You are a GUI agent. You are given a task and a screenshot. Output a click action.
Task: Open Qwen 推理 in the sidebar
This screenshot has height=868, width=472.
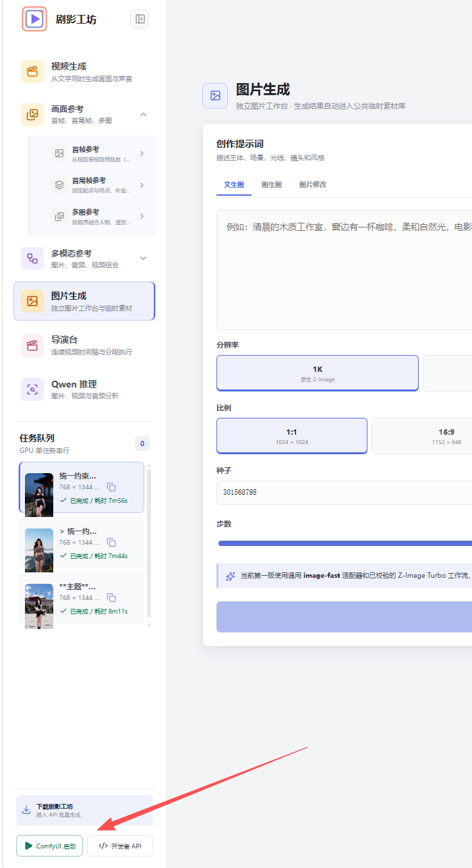point(84,389)
